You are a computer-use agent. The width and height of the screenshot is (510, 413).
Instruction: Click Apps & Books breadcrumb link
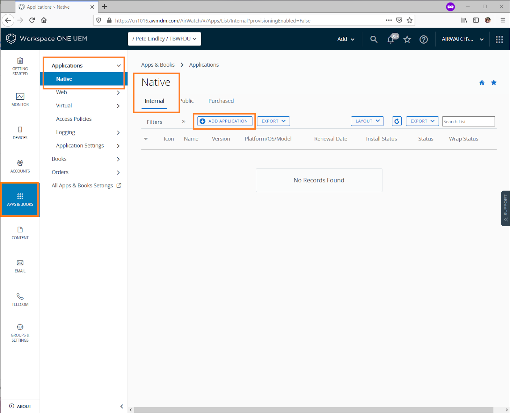click(x=158, y=65)
